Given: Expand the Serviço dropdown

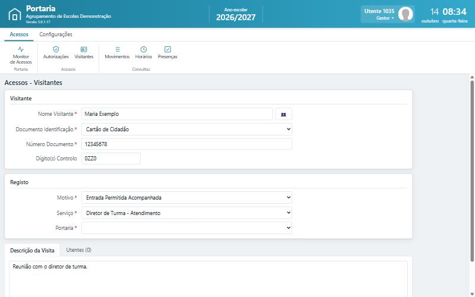Looking at the screenshot, I should (186, 213).
